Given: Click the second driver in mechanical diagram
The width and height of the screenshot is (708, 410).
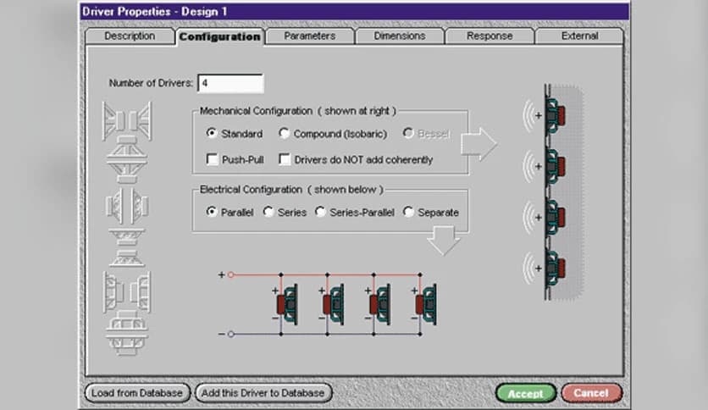Looking at the screenshot, I should click(x=555, y=167).
